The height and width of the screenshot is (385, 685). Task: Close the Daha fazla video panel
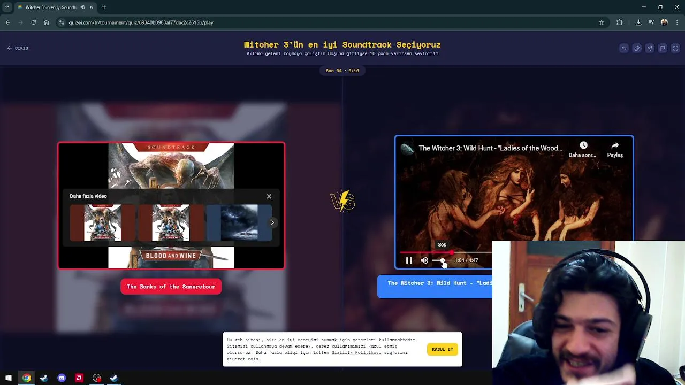[x=269, y=196]
